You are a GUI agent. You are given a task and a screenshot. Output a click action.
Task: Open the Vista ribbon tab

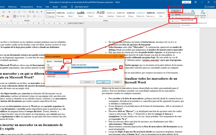pos(47,7)
